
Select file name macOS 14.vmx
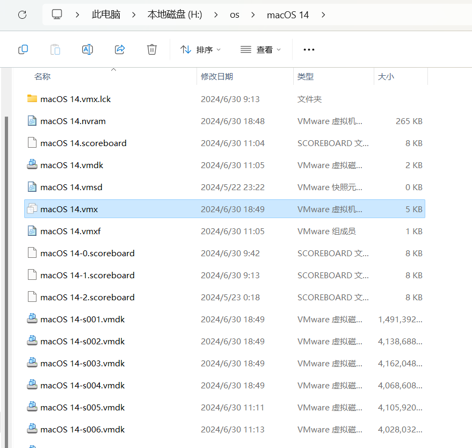(69, 209)
